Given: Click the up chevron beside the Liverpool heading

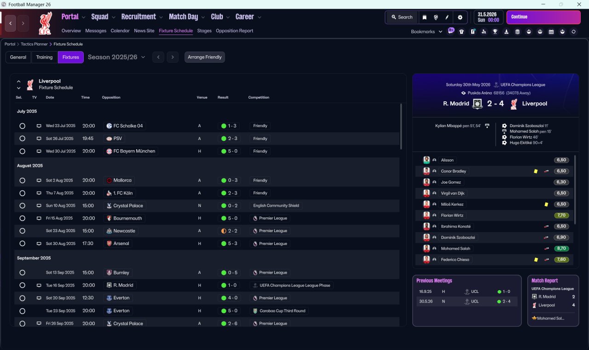Looking at the screenshot, I should point(19,82).
